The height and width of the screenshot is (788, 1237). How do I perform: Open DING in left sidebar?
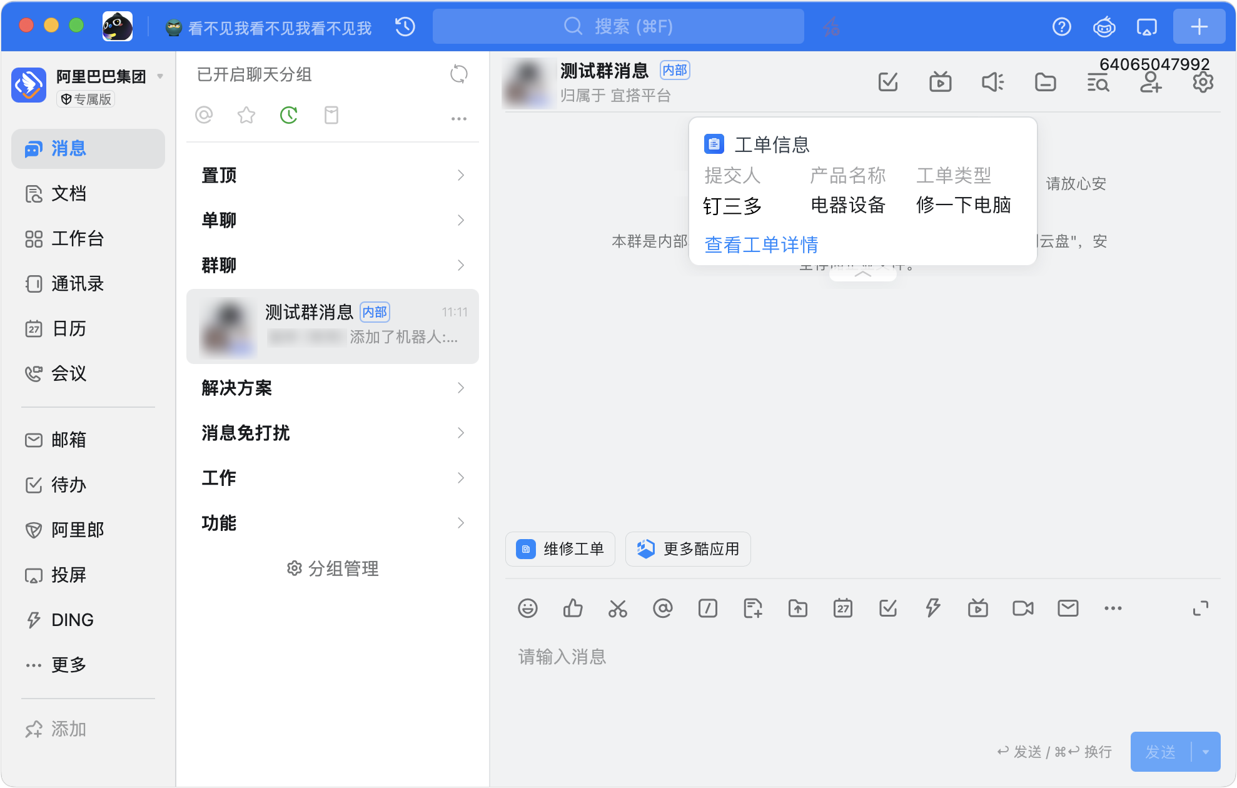(88, 620)
